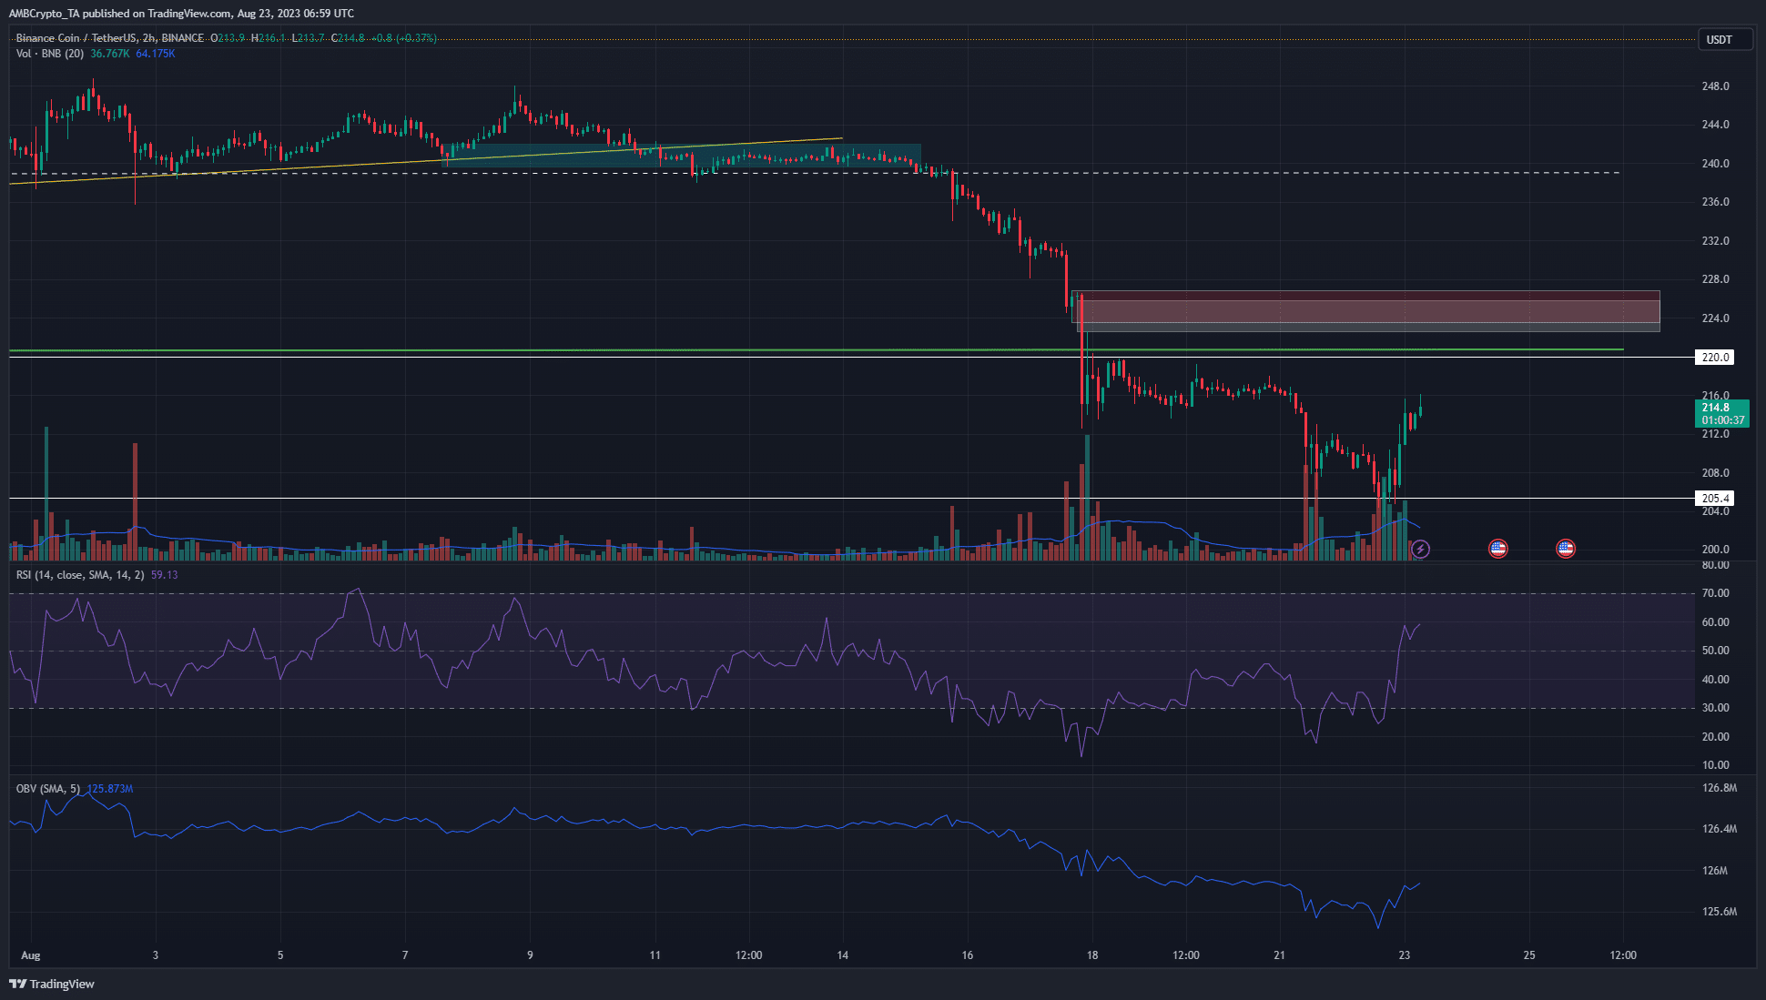Click the RSI 50.00 axis label
1766x1000 pixels.
(1715, 651)
